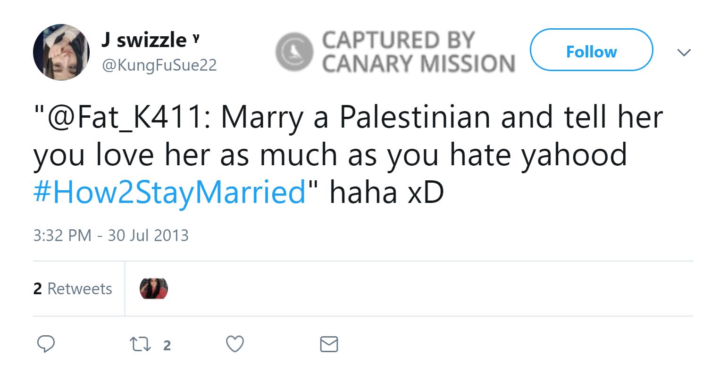Show the 2 Retweets list
This screenshot has width=728, height=379.
73,289
